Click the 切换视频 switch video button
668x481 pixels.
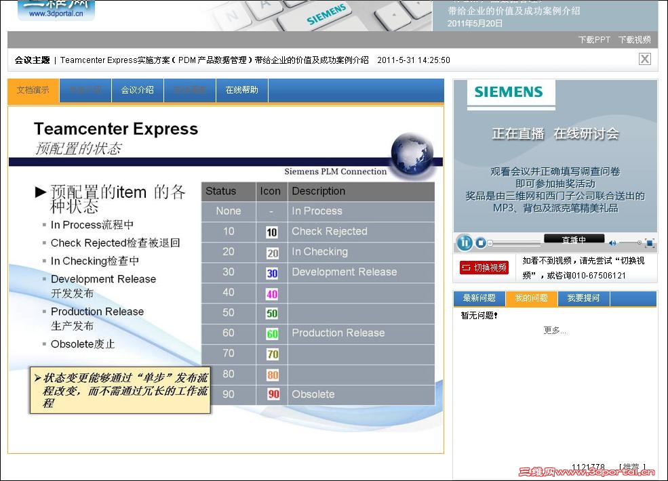pos(484,268)
